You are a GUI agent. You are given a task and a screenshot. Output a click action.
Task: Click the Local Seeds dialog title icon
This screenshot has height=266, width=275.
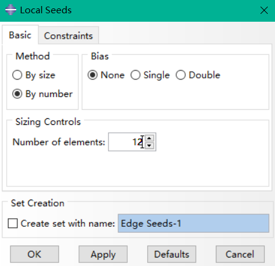click(x=11, y=10)
